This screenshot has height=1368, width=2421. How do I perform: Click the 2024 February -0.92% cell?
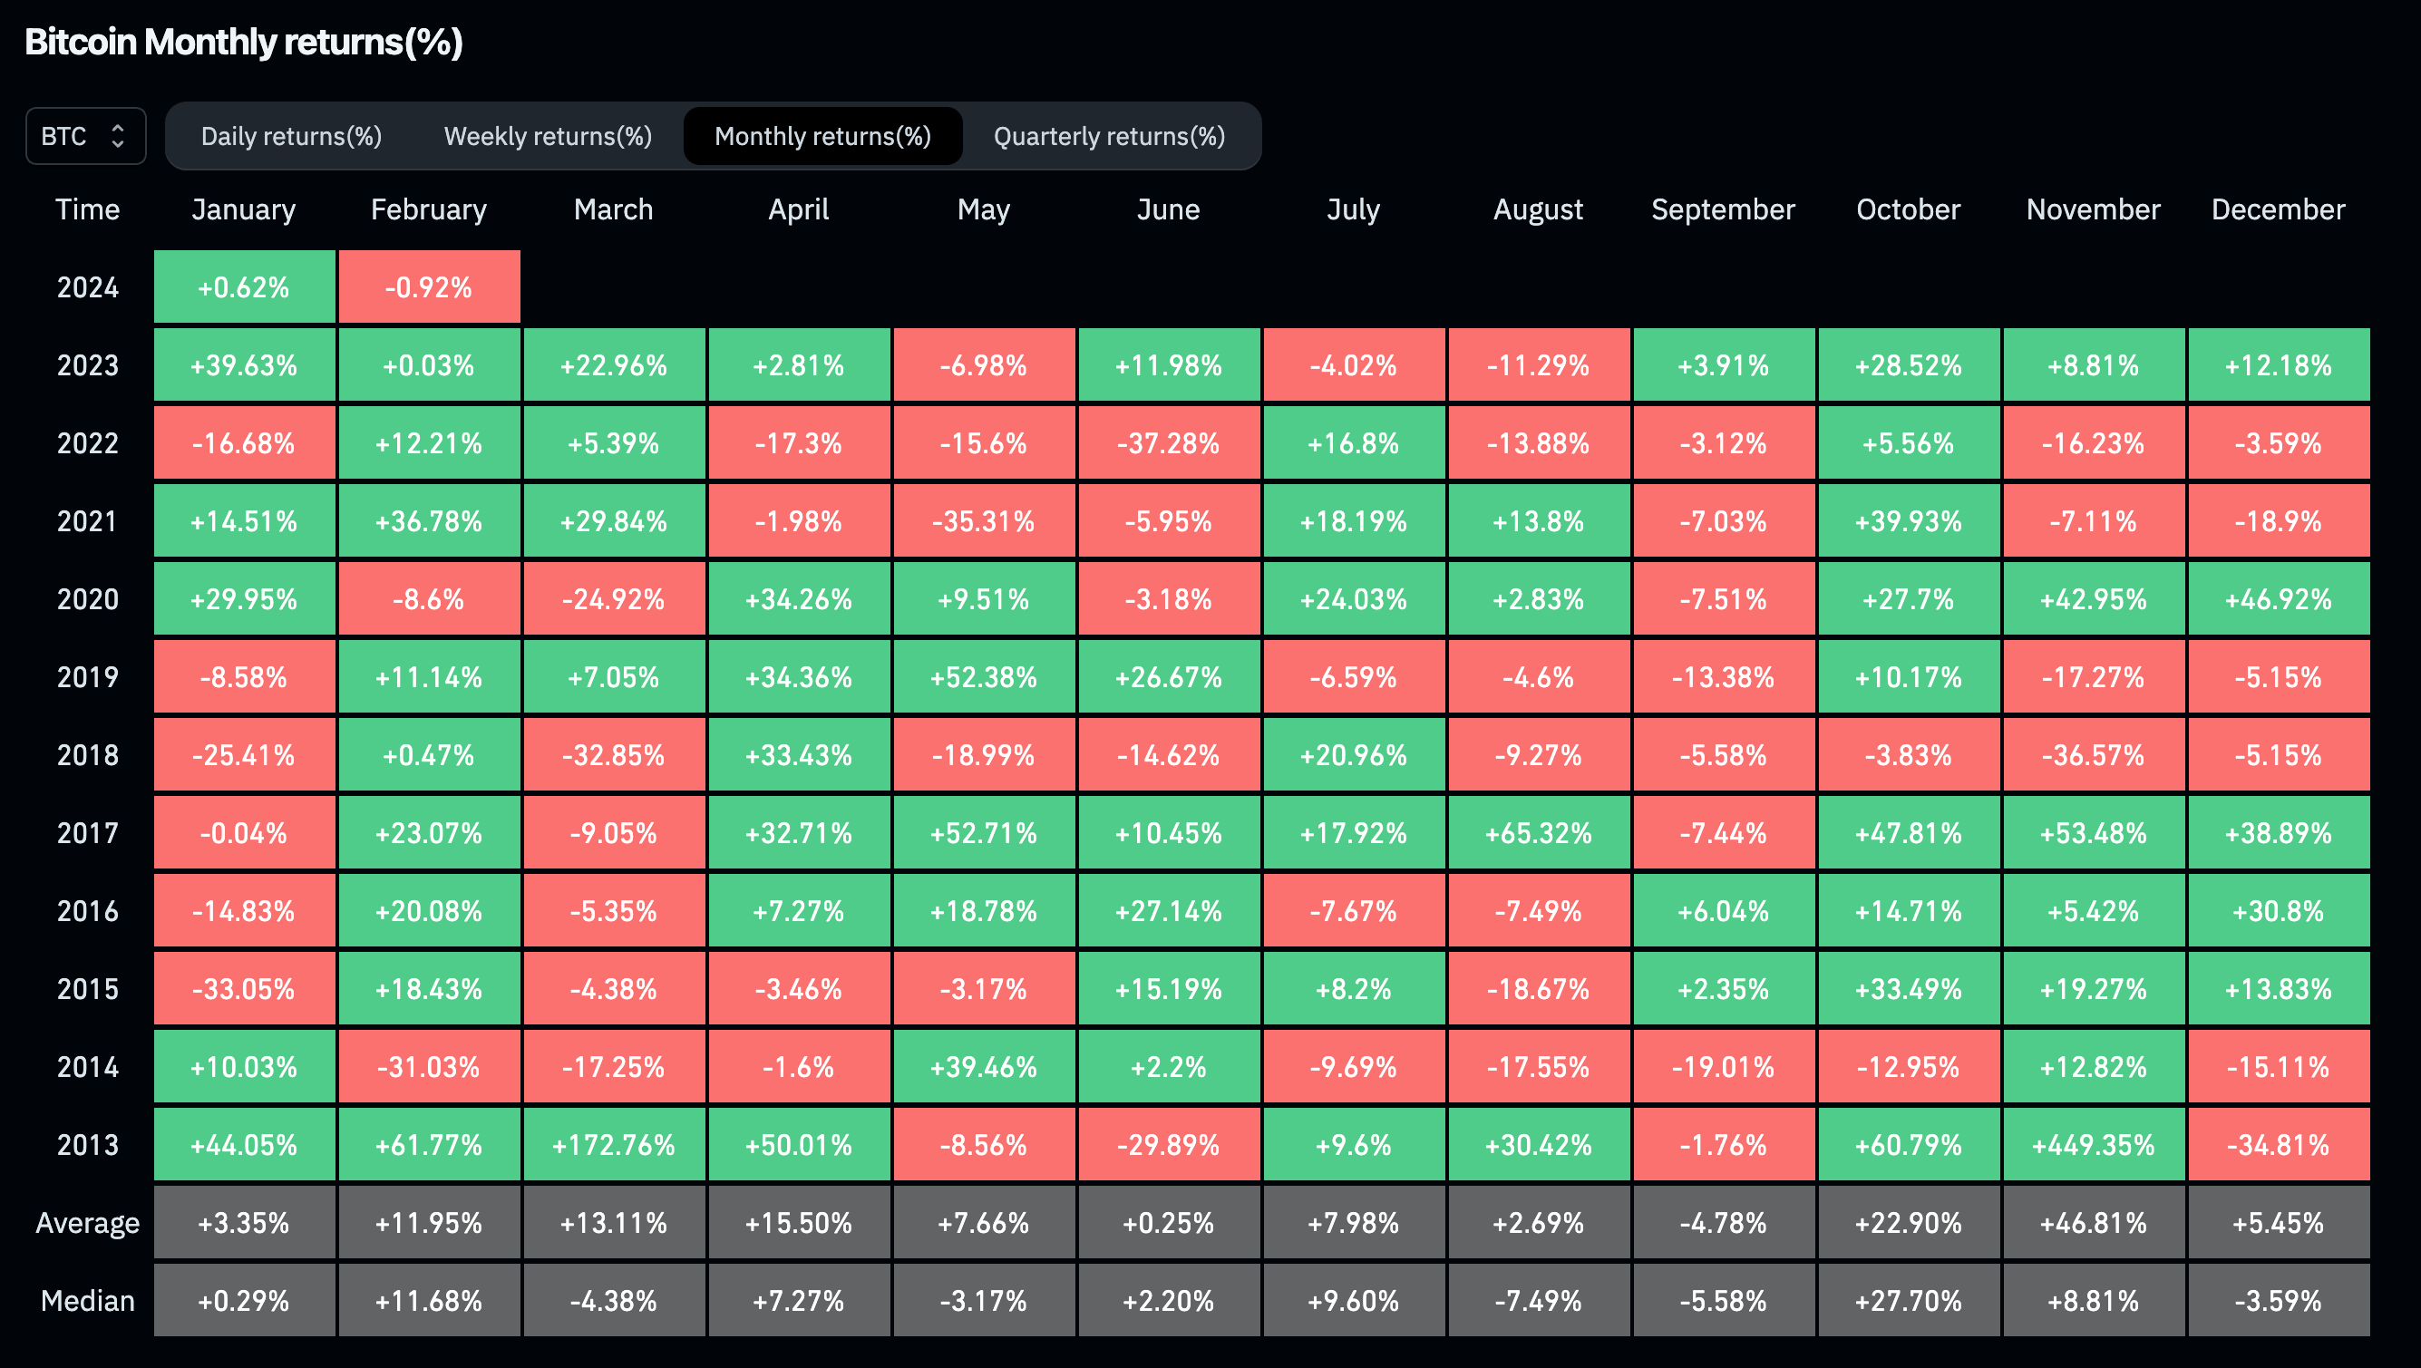pos(429,286)
